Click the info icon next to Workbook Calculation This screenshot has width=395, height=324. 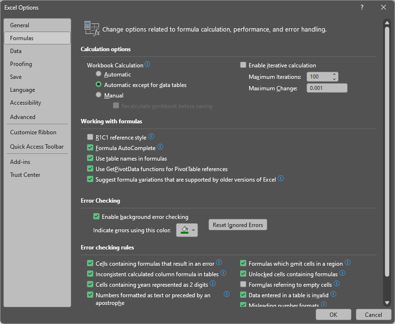148,65
